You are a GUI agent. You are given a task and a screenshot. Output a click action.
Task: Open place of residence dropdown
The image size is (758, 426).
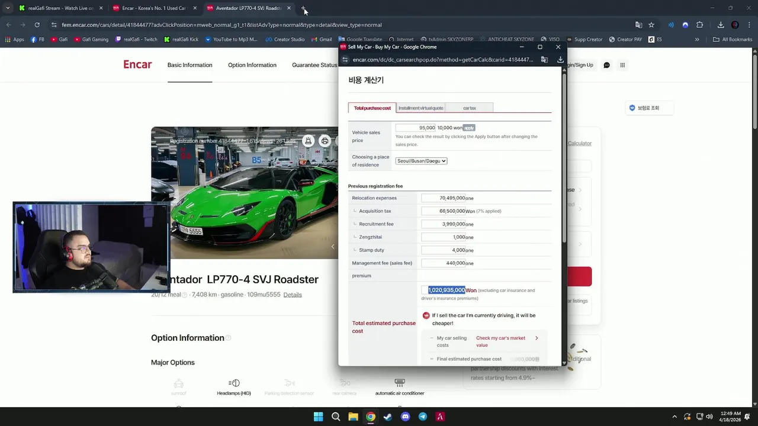tap(421, 161)
